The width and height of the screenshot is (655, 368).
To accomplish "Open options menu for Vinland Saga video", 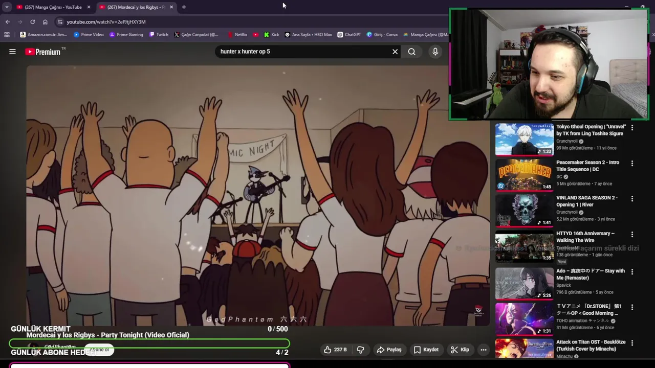I will tap(632, 199).
